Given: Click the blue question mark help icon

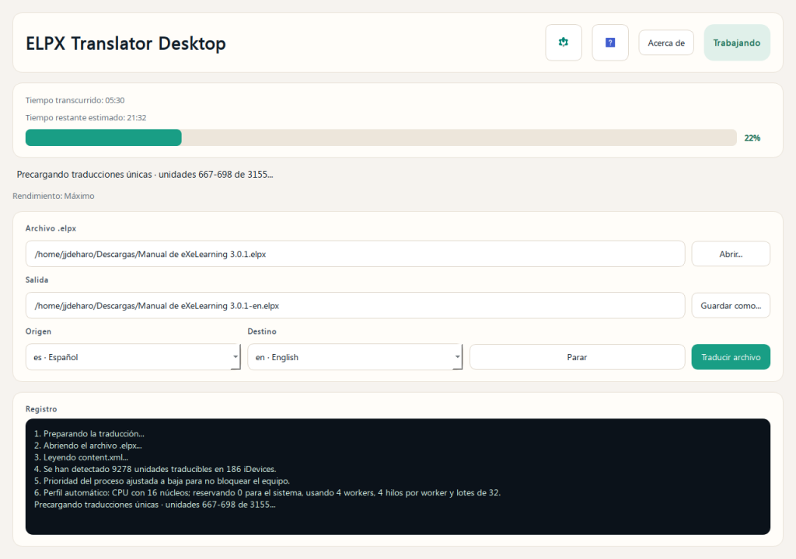Looking at the screenshot, I should [x=610, y=43].
